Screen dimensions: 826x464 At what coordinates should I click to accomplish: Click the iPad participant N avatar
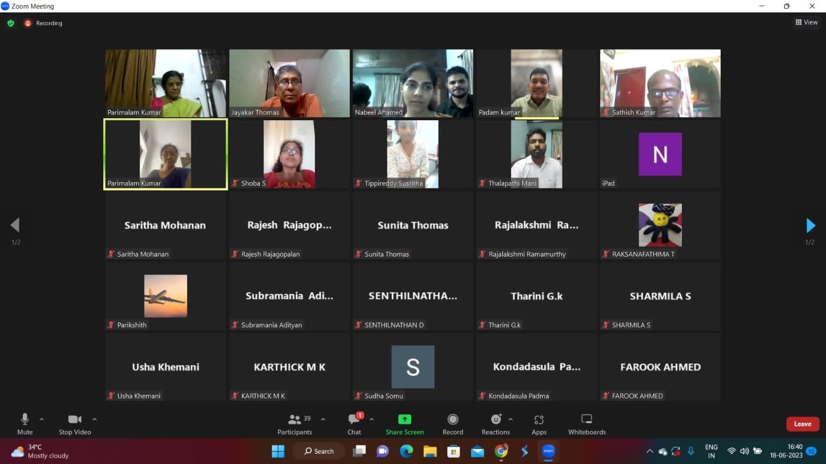pyautogui.click(x=660, y=154)
